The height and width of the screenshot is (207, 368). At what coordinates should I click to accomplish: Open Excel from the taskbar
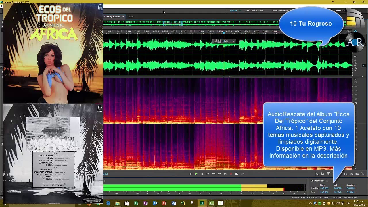(x=136, y=203)
